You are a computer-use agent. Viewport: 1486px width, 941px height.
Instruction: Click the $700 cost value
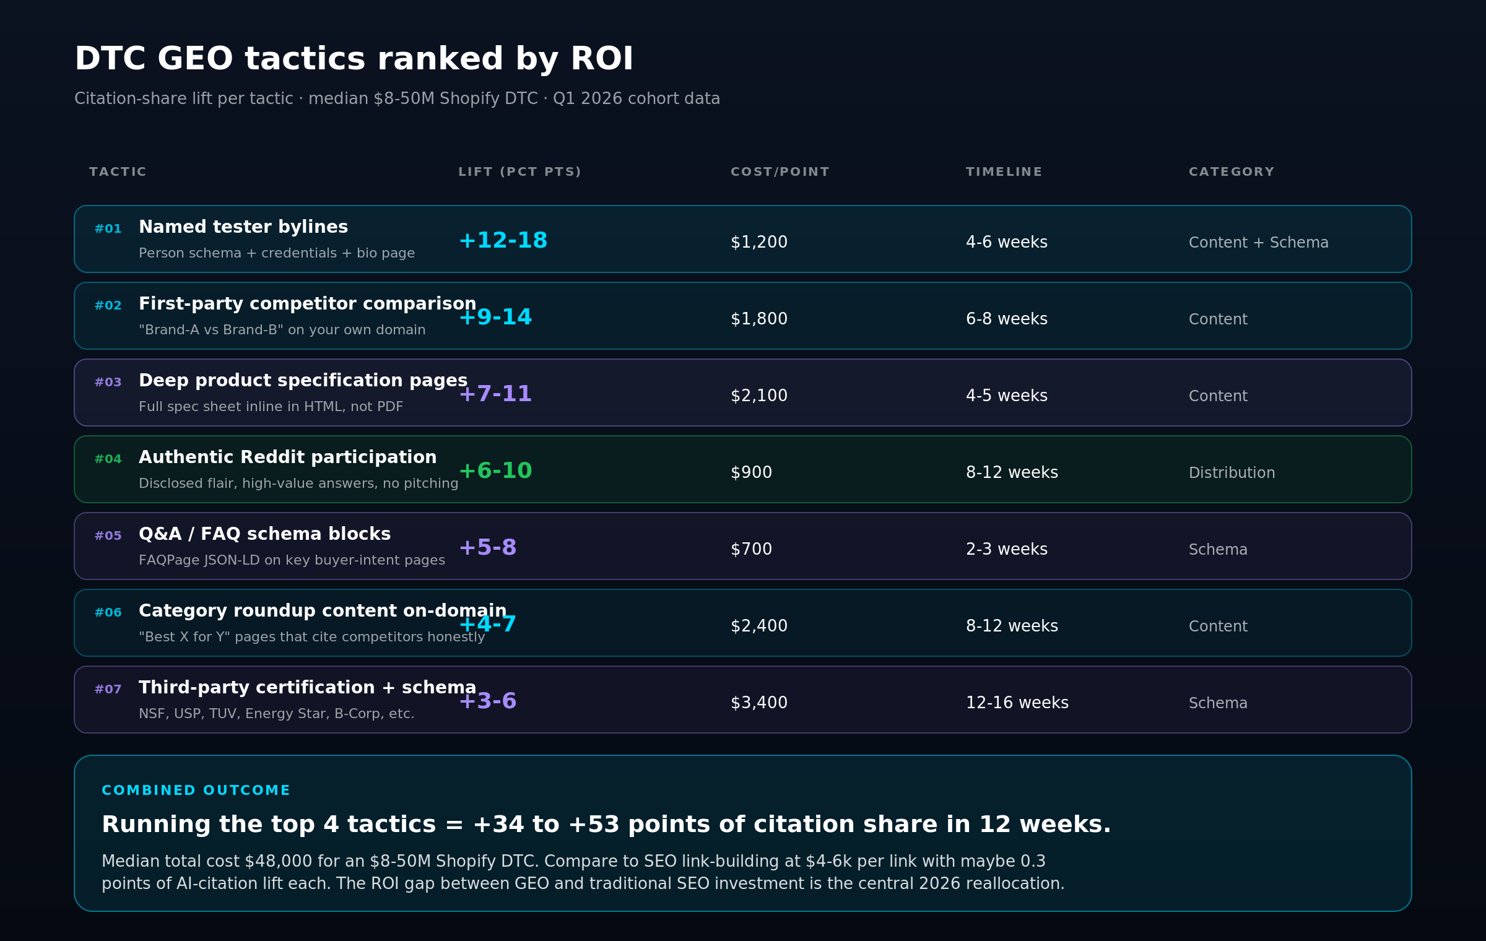pos(752,549)
